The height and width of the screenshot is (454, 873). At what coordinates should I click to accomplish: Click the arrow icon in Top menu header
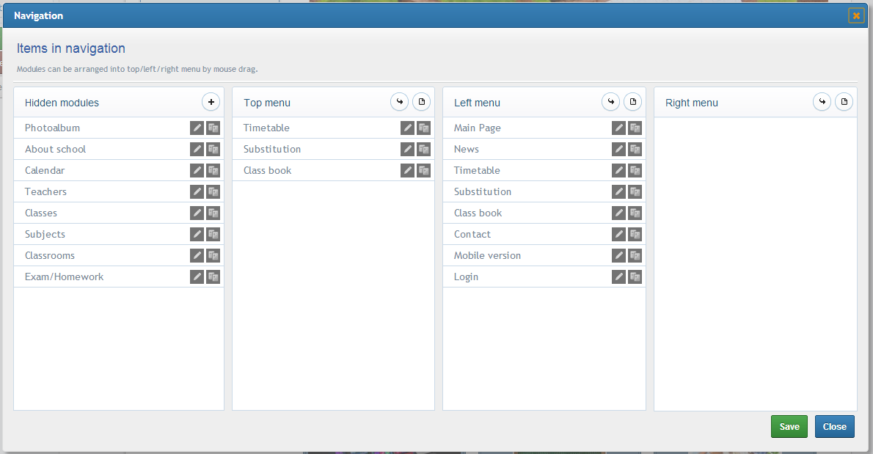click(x=399, y=102)
